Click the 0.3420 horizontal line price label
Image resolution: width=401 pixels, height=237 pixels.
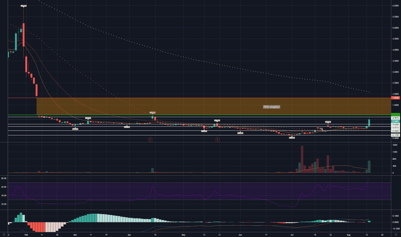(396, 131)
